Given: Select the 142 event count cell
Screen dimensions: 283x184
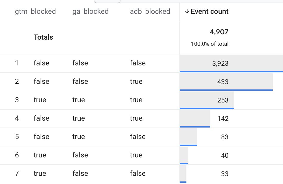Looking at the screenshot, I should [223, 118].
